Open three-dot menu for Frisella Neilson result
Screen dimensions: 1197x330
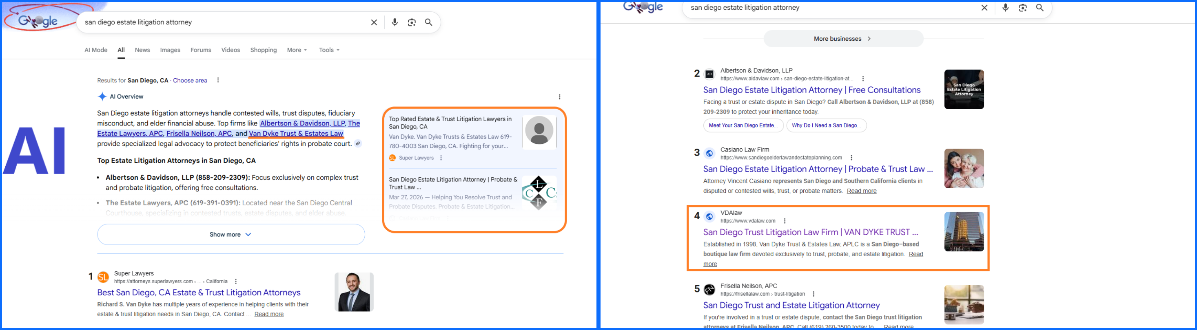[x=814, y=294]
